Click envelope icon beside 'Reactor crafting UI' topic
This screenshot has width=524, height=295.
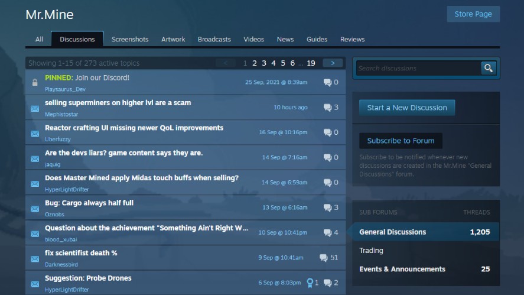pyautogui.click(x=35, y=134)
